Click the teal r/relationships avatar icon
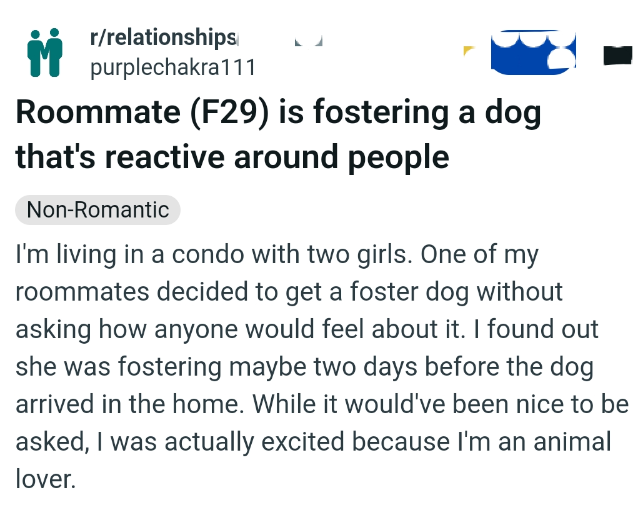638x510 pixels. pyautogui.click(x=44, y=51)
